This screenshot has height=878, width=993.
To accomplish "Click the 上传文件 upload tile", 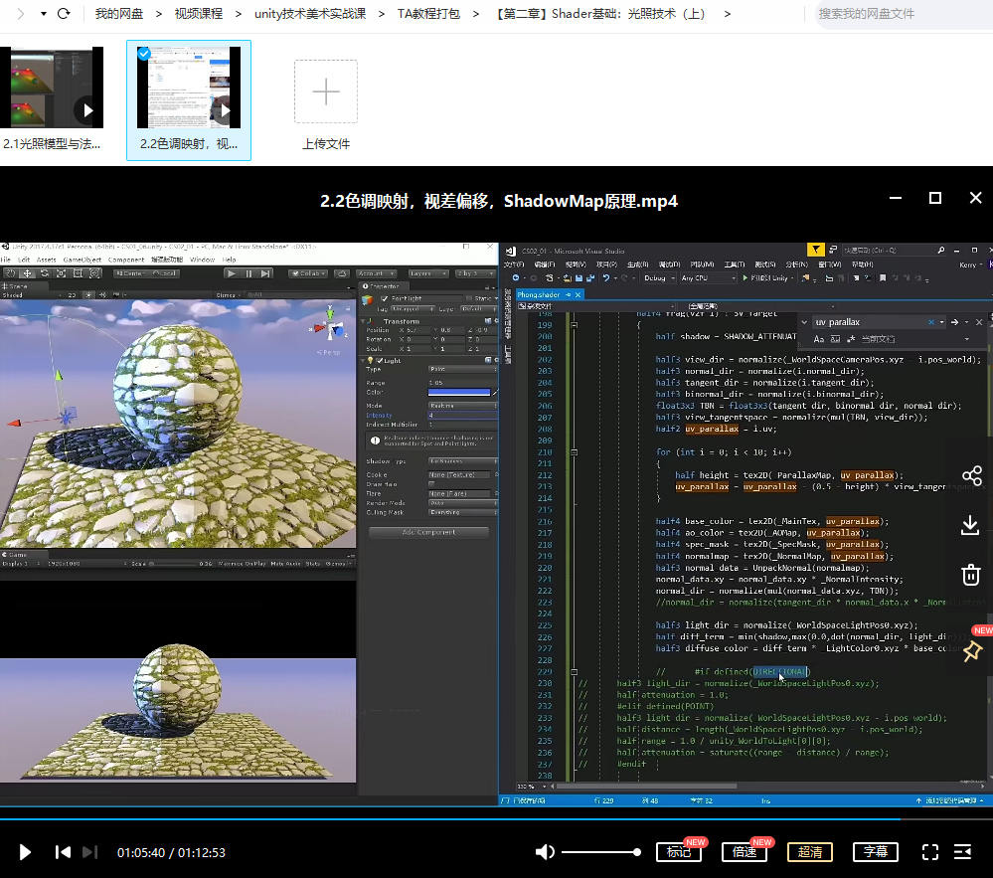I will pyautogui.click(x=325, y=91).
